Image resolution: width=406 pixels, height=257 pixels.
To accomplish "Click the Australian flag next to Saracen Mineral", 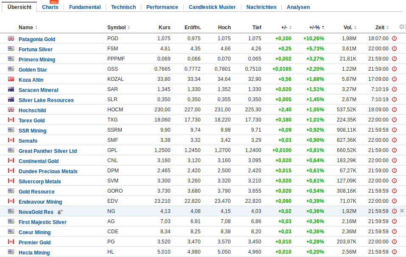I will tap(11, 89).
